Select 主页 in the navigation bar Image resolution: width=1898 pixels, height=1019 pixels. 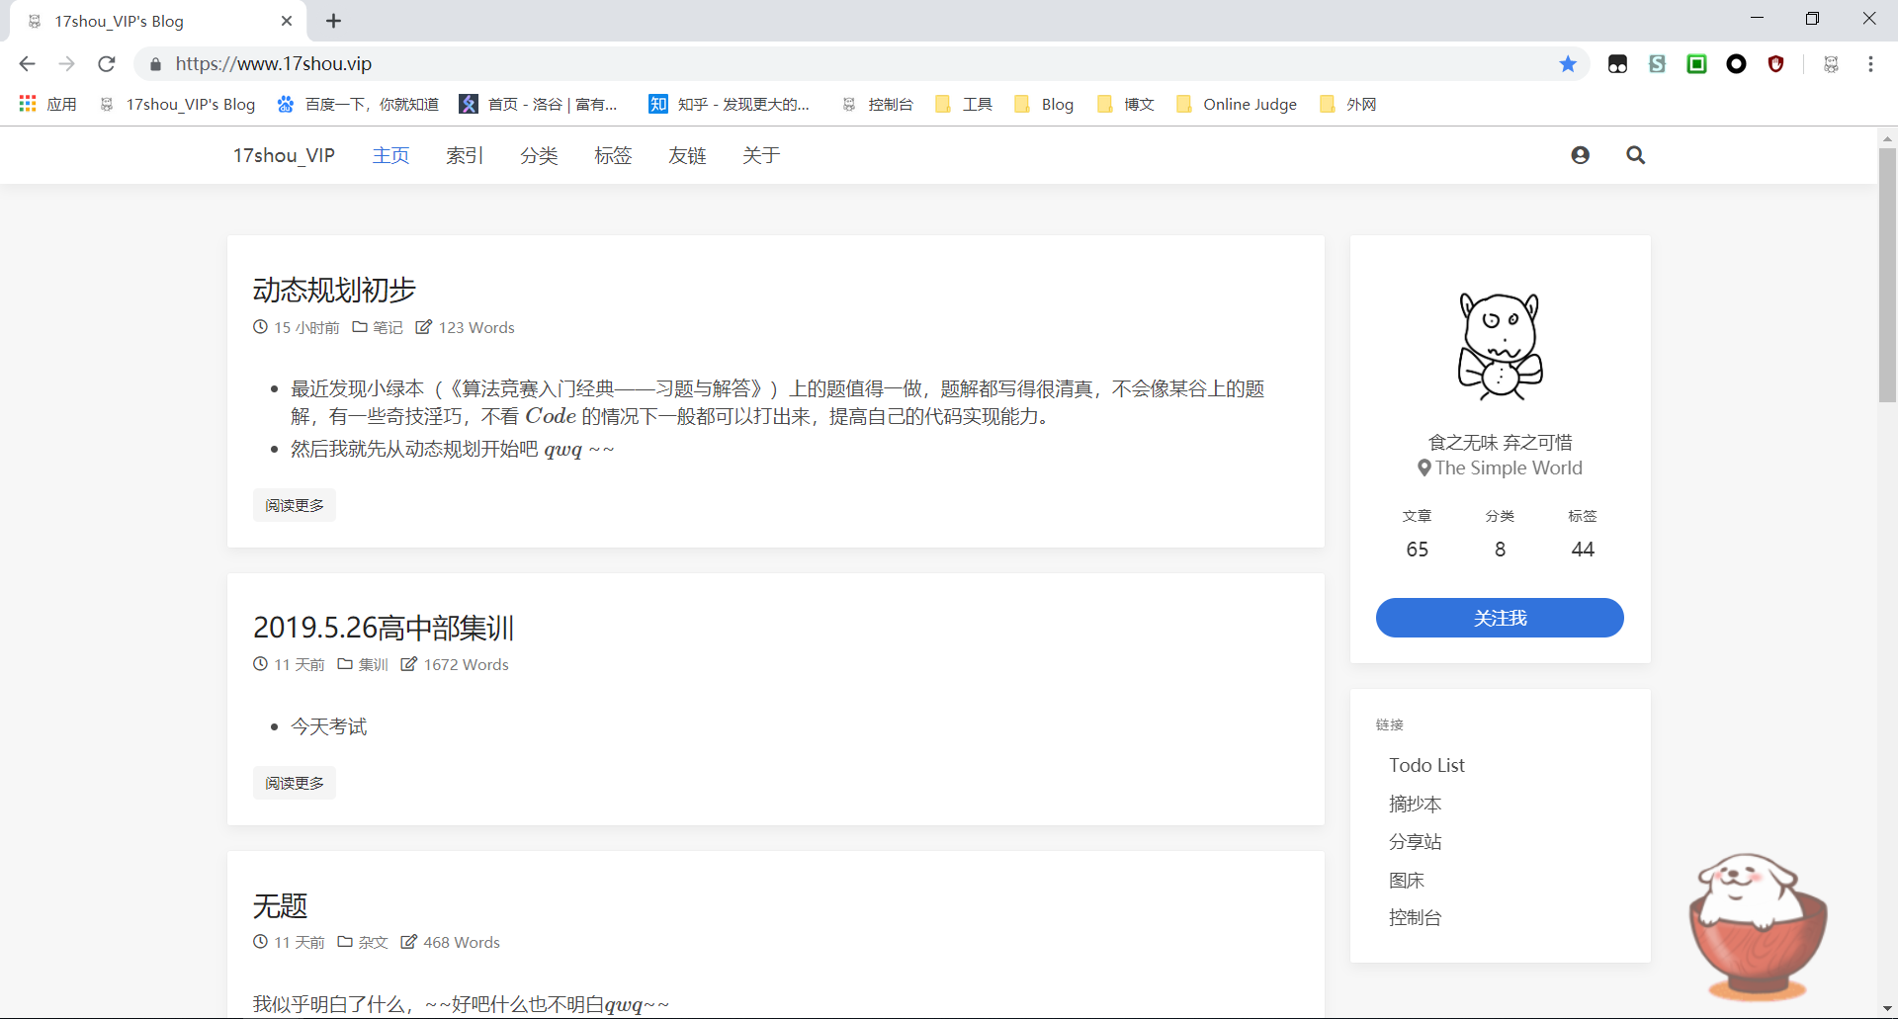pyautogui.click(x=390, y=155)
